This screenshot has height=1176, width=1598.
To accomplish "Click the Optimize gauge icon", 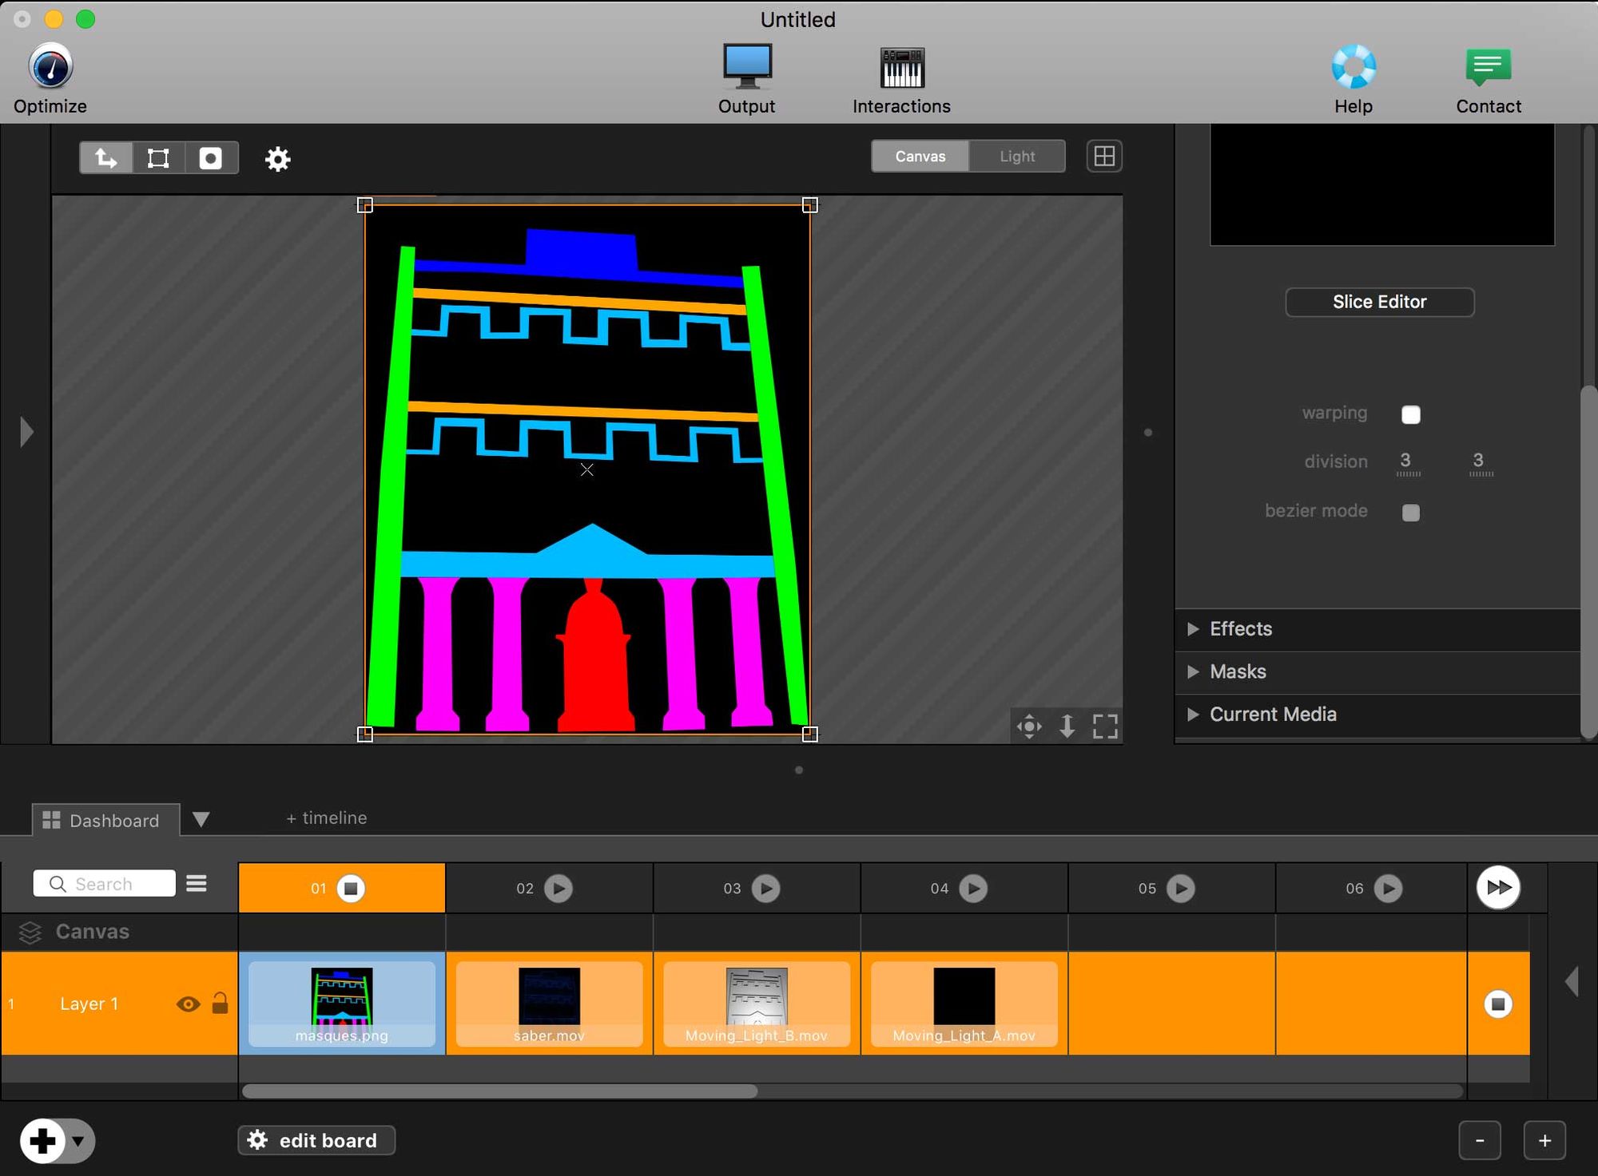I will 50,67.
